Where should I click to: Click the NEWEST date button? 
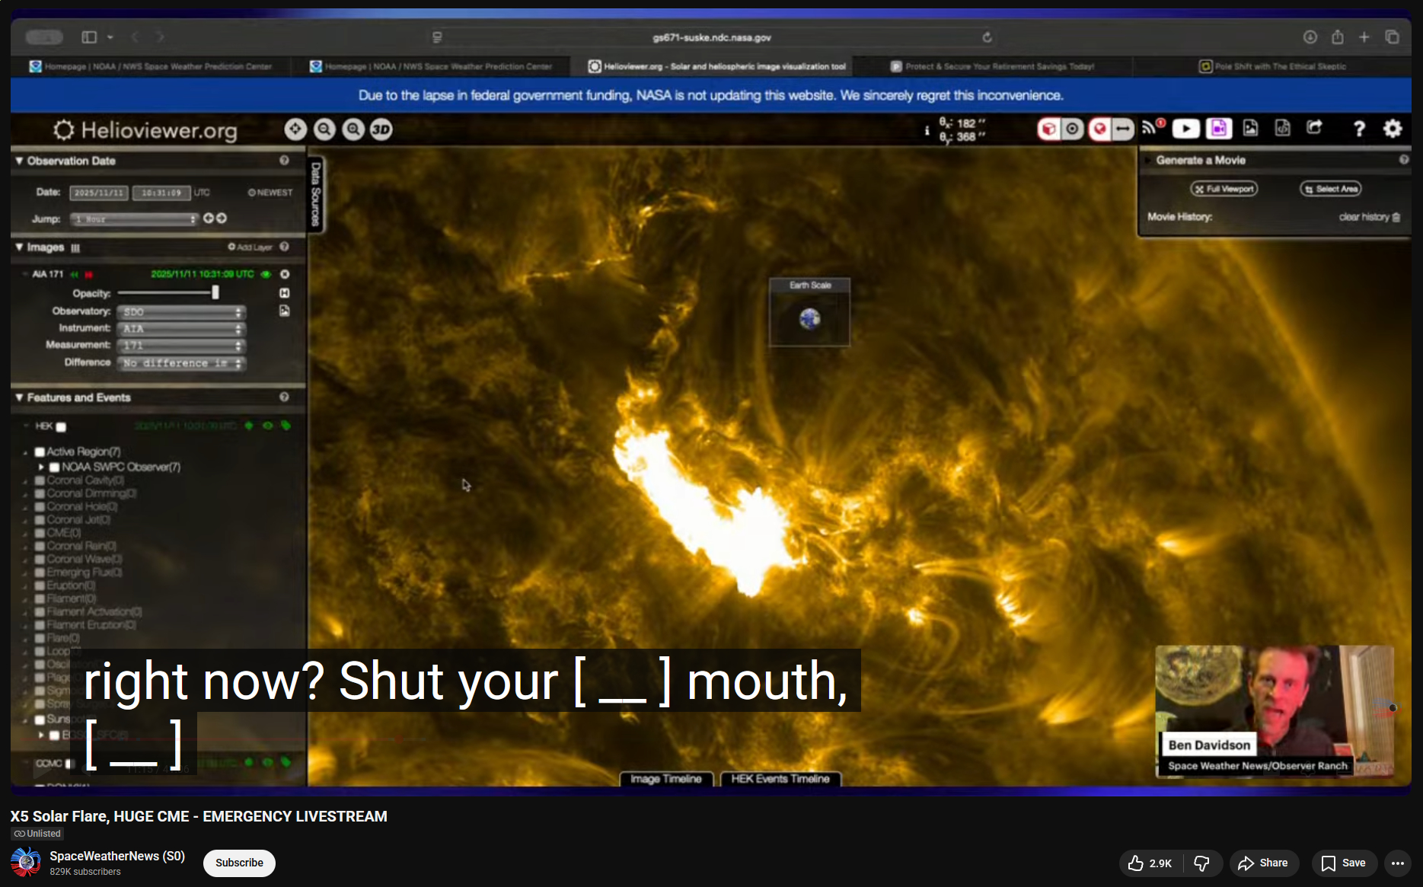pos(270,193)
